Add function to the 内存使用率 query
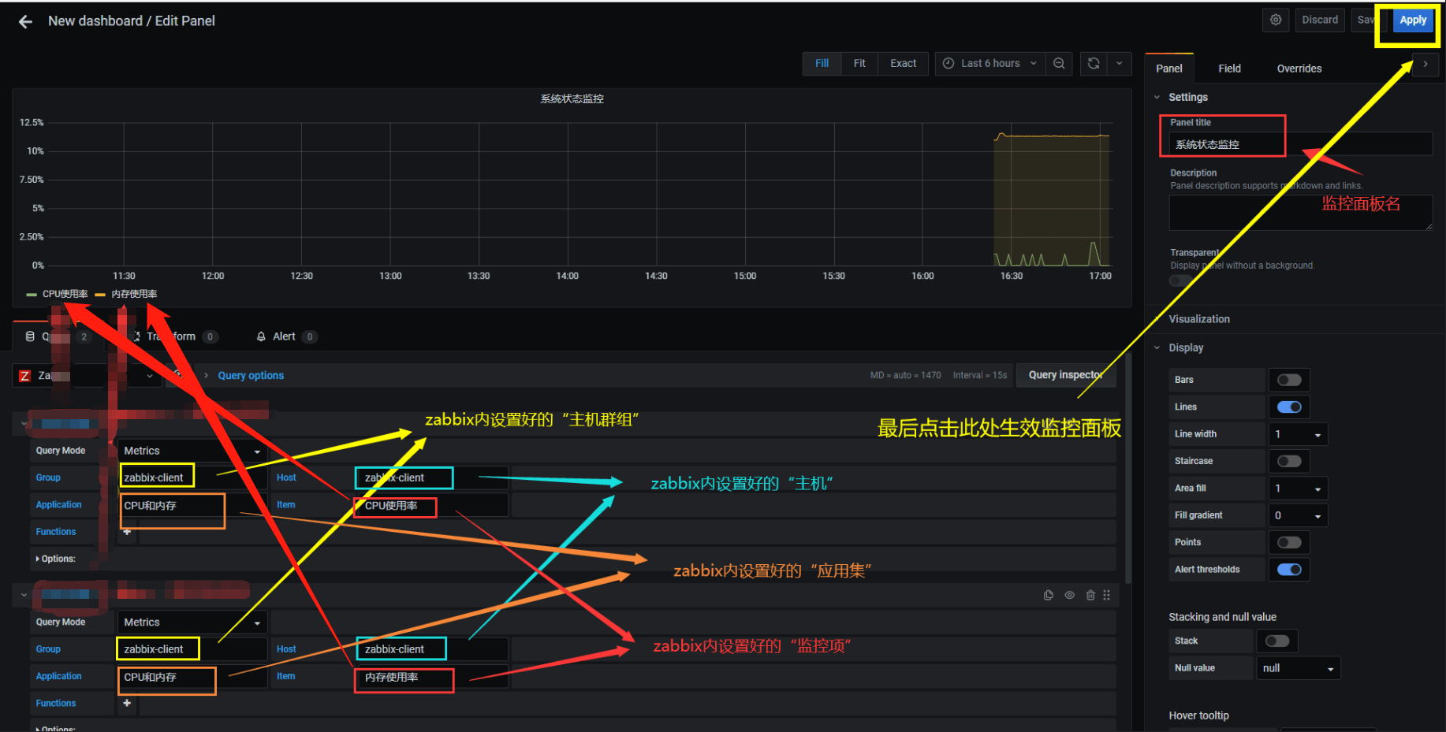Viewport: 1446px width, 732px height. tap(127, 703)
